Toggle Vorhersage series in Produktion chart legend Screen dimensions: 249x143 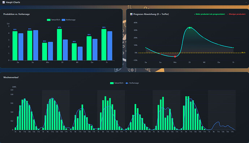tap(69, 20)
